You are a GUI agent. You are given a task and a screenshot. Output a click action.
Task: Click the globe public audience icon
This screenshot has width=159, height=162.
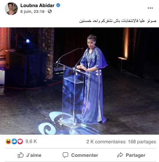click(x=50, y=11)
